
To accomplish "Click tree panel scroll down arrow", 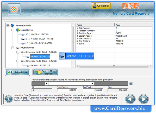I will click(73, 66).
